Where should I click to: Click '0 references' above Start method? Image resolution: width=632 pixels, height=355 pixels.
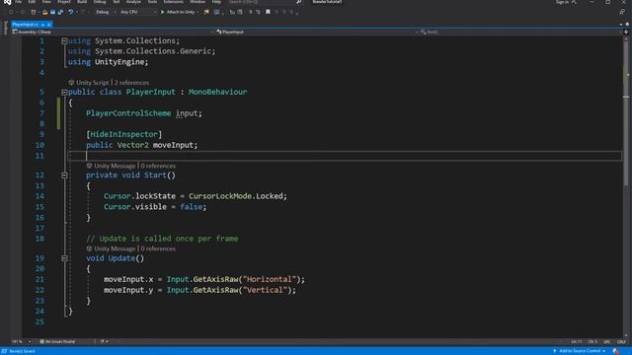(158, 166)
